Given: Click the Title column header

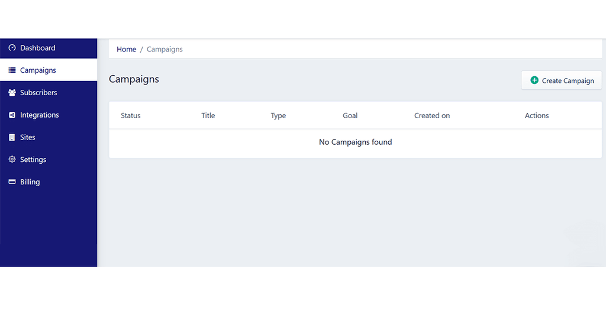Looking at the screenshot, I should [208, 115].
